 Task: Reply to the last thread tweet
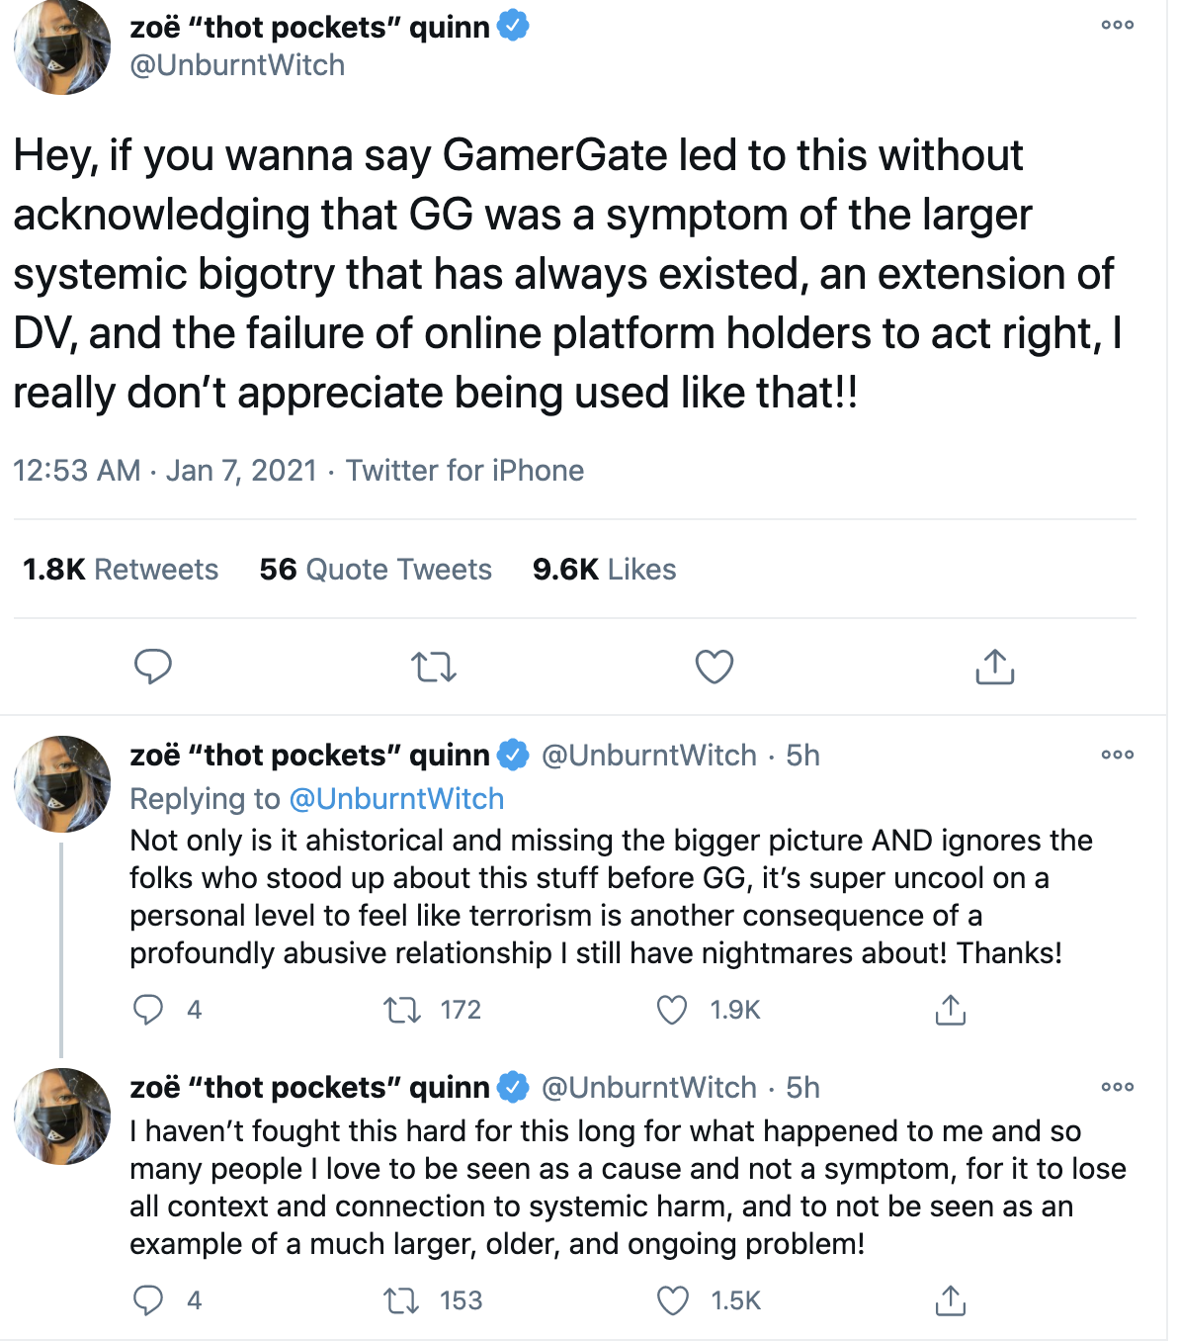(148, 1300)
